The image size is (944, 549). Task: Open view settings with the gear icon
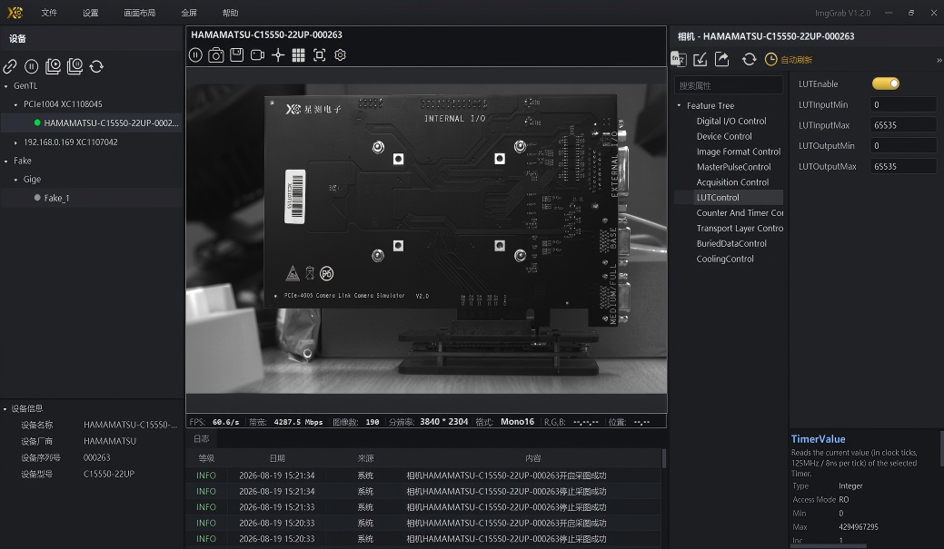click(x=340, y=54)
